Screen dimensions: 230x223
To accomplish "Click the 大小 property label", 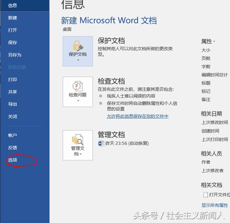I will 206,50.
